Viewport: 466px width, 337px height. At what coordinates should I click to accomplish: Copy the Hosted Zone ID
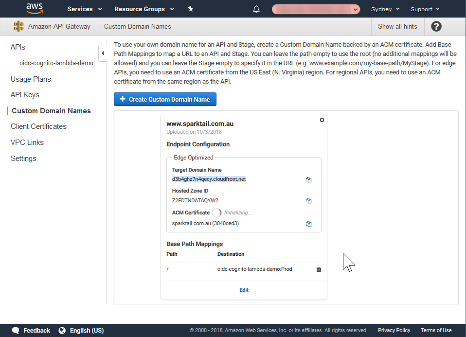tap(308, 201)
